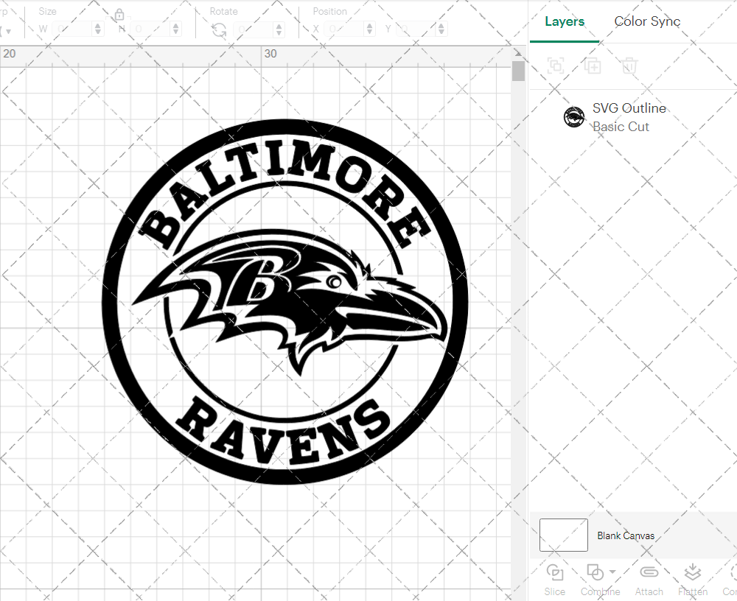
Task: Delete the layer with the trash icon
Action: coord(628,66)
